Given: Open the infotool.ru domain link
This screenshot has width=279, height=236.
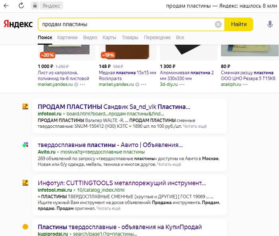Looking at the screenshot, I should 49,114.
